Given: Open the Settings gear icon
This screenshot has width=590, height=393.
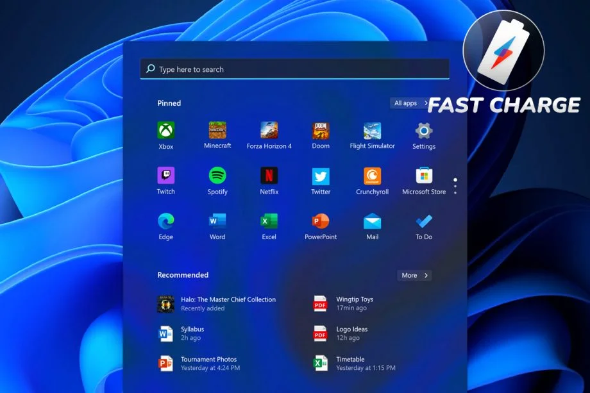Looking at the screenshot, I should (424, 131).
